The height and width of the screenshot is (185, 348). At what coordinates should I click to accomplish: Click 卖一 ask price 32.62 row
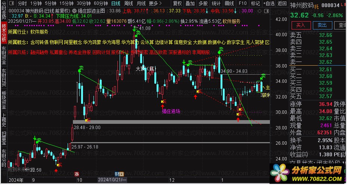(x=311, y=62)
